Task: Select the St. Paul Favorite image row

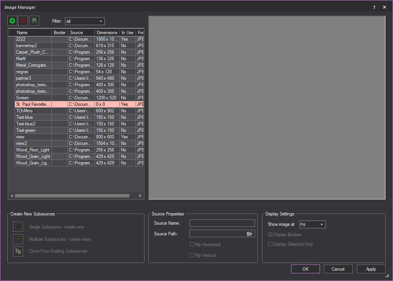Action: click(33, 104)
